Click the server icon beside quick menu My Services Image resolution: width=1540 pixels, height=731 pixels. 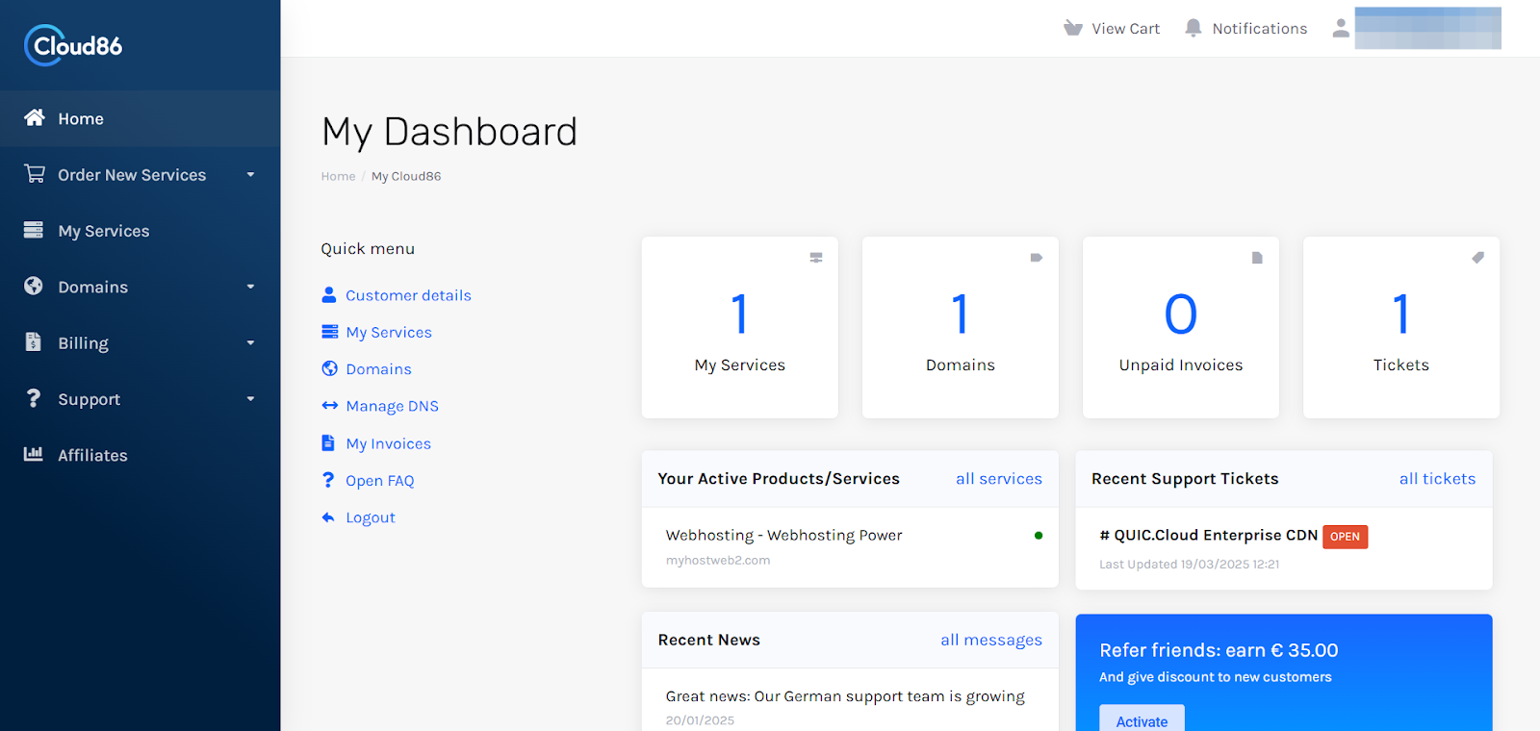point(329,332)
